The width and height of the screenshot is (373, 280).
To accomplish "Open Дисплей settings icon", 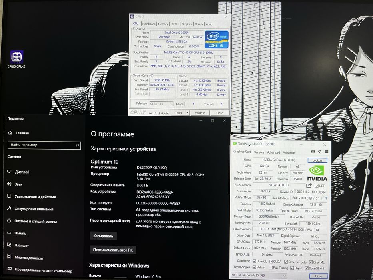I will coord(9,172).
